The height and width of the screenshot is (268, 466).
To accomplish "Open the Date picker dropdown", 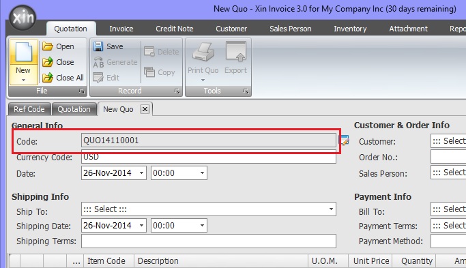I will (x=141, y=173).
